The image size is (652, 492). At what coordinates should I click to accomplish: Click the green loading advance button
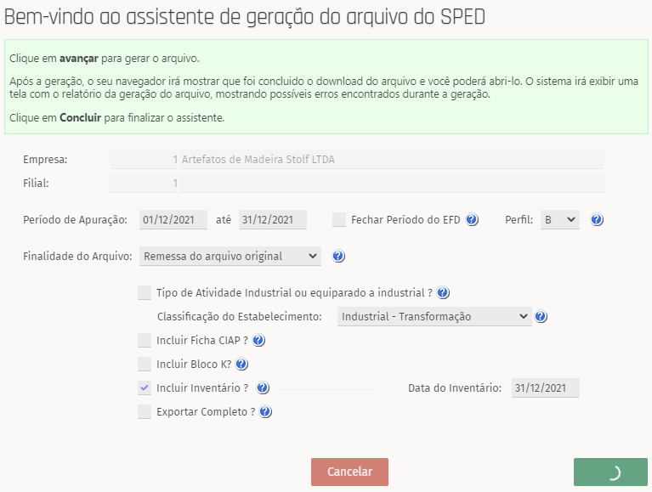(611, 472)
